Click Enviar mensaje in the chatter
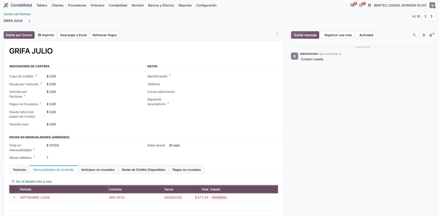 (305, 35)
